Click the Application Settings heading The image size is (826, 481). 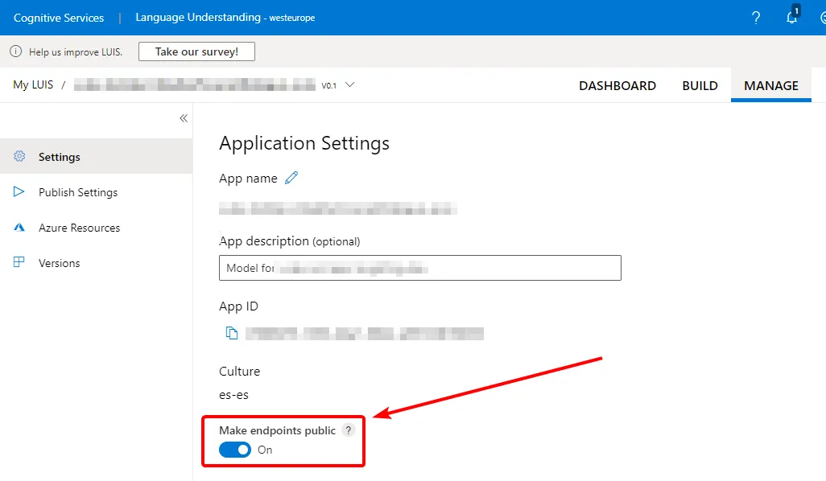tap(304, 143)
